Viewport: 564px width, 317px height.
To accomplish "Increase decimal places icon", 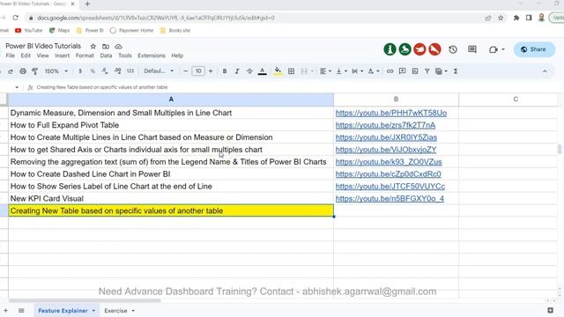I will (117, 71).
